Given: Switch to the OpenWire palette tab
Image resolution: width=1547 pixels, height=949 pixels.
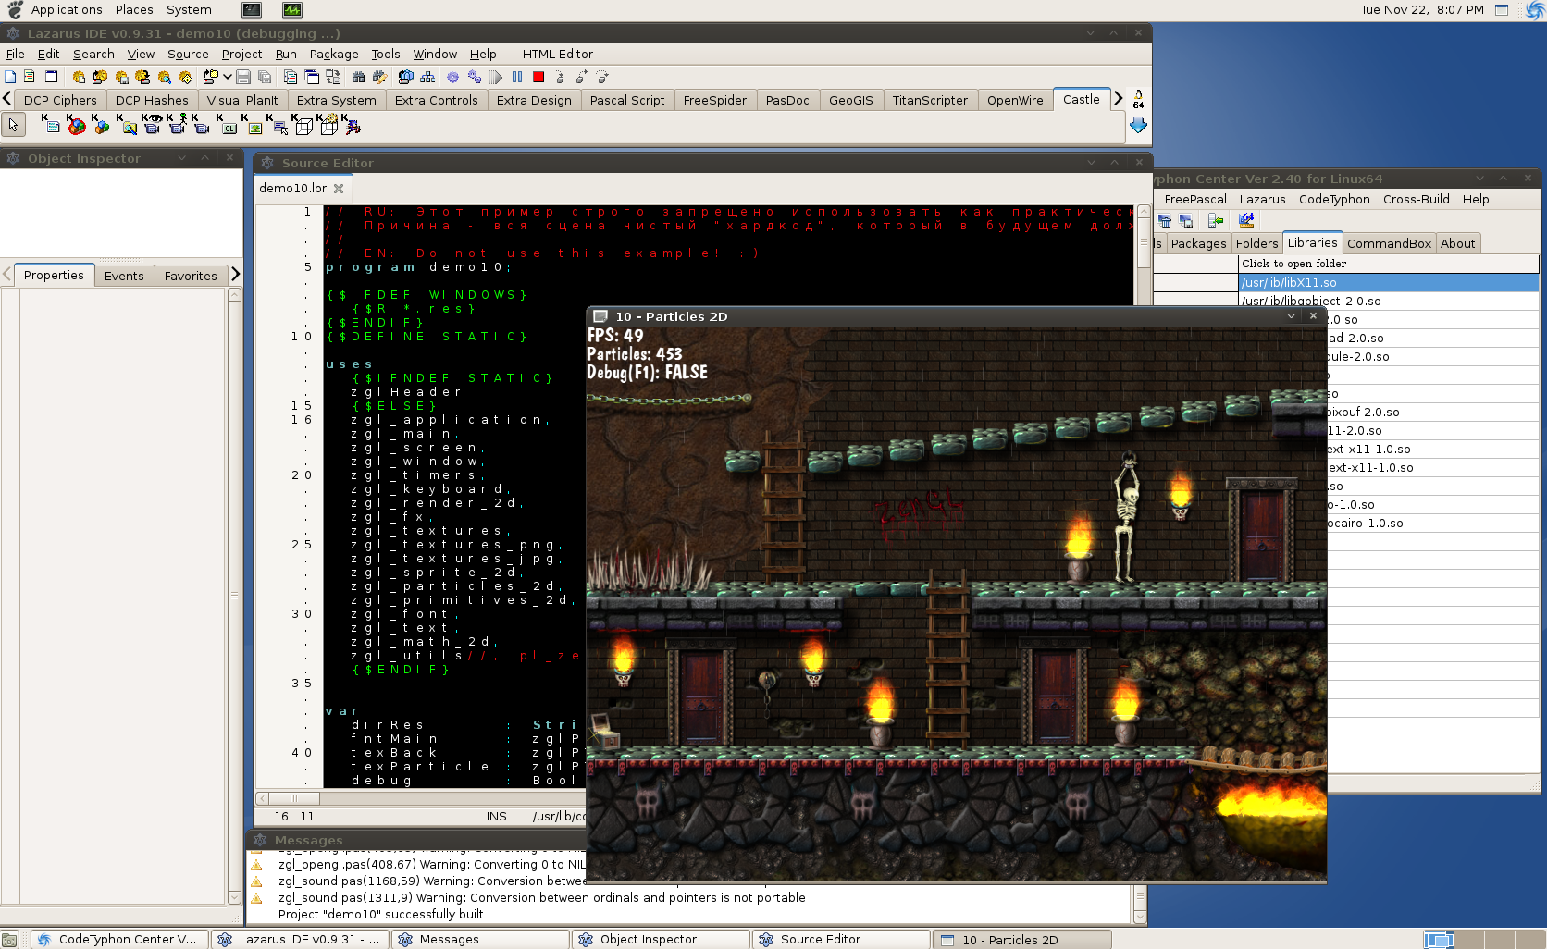Looking at the screenshot, I should (x=1015, y=100).
